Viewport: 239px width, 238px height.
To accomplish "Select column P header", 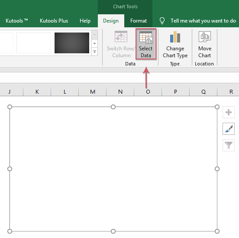I will point(176,92).
